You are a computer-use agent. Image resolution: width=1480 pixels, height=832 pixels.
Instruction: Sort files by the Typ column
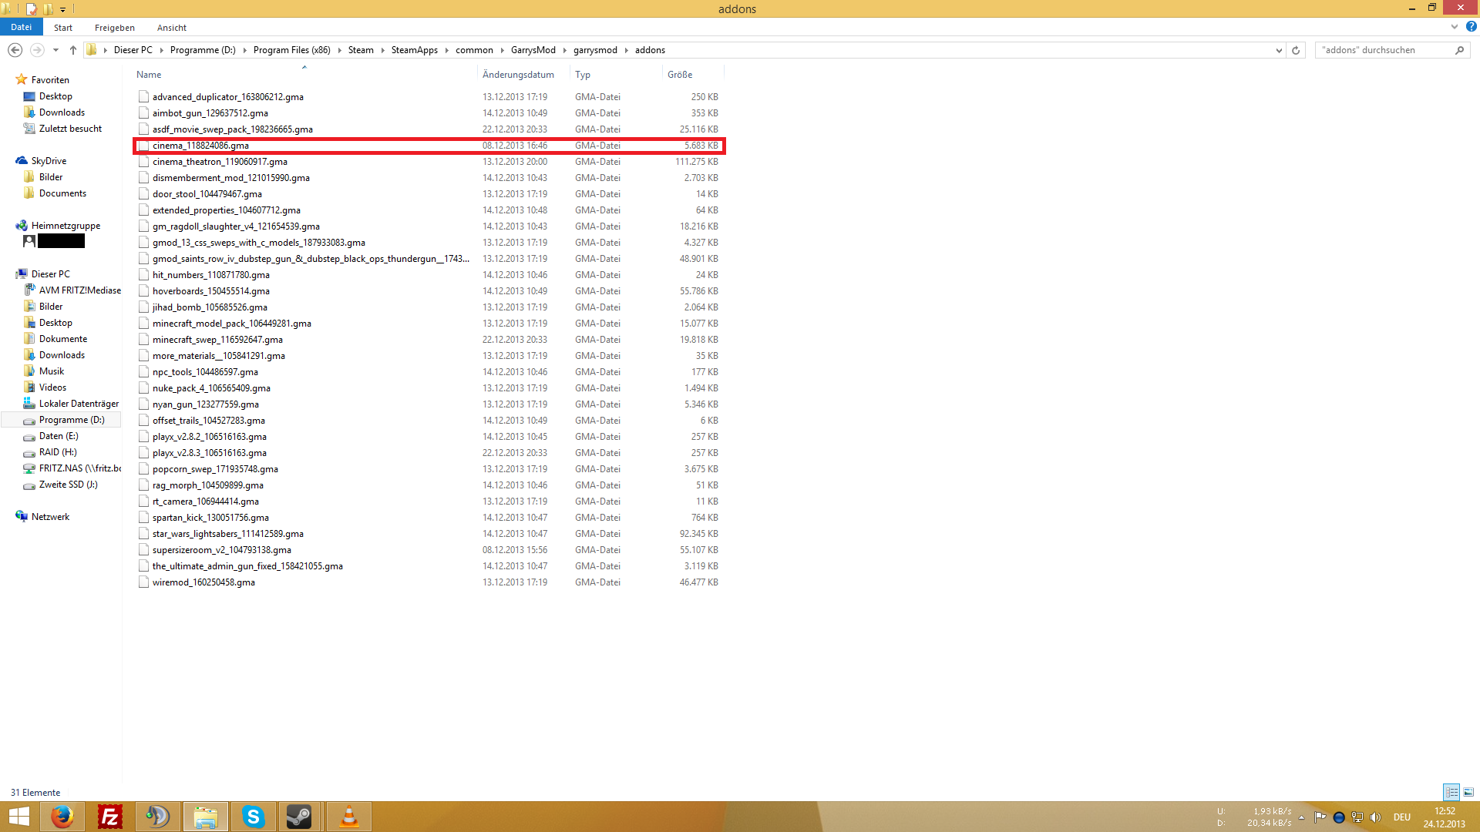(x=615, y=75)
